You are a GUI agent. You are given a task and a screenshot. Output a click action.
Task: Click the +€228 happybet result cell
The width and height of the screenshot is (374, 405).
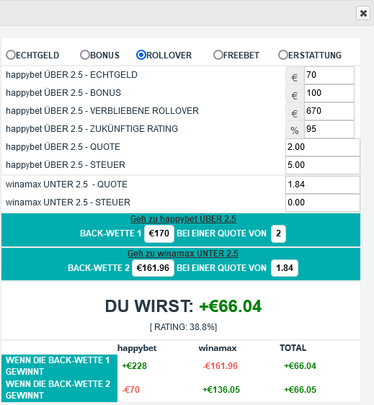tap(134, 366)
